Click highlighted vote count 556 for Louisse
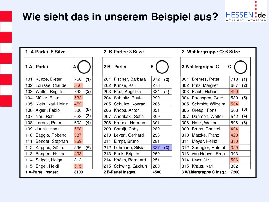269x202 pixels. pos(78,85)
